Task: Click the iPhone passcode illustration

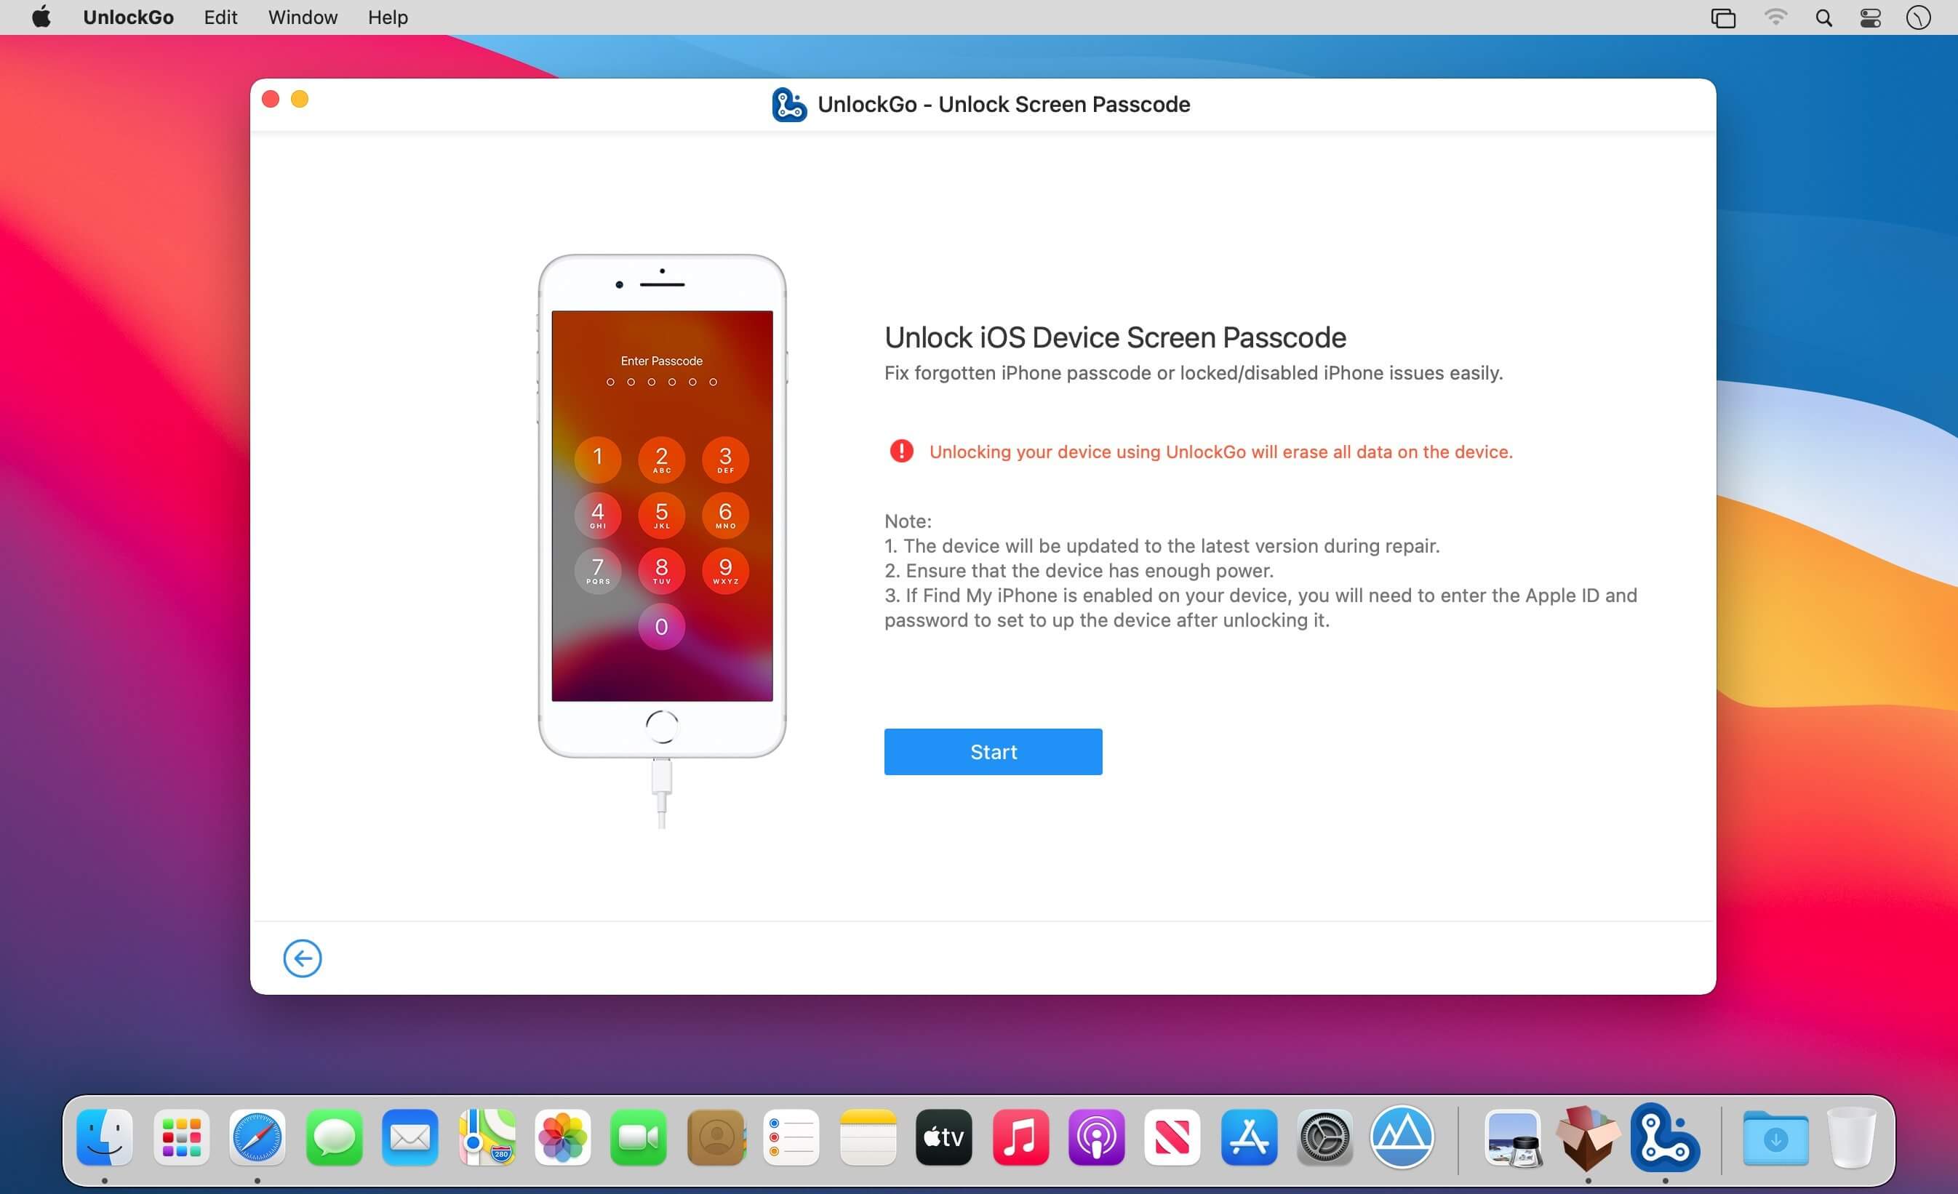Action: 662,505
